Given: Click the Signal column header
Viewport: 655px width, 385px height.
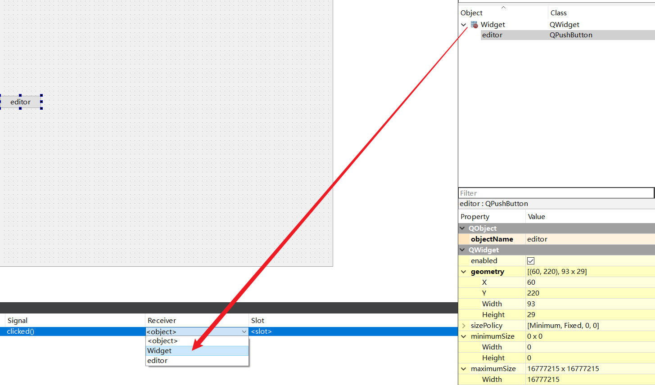Looking at the screenshot, I should (x=75, y=320).
